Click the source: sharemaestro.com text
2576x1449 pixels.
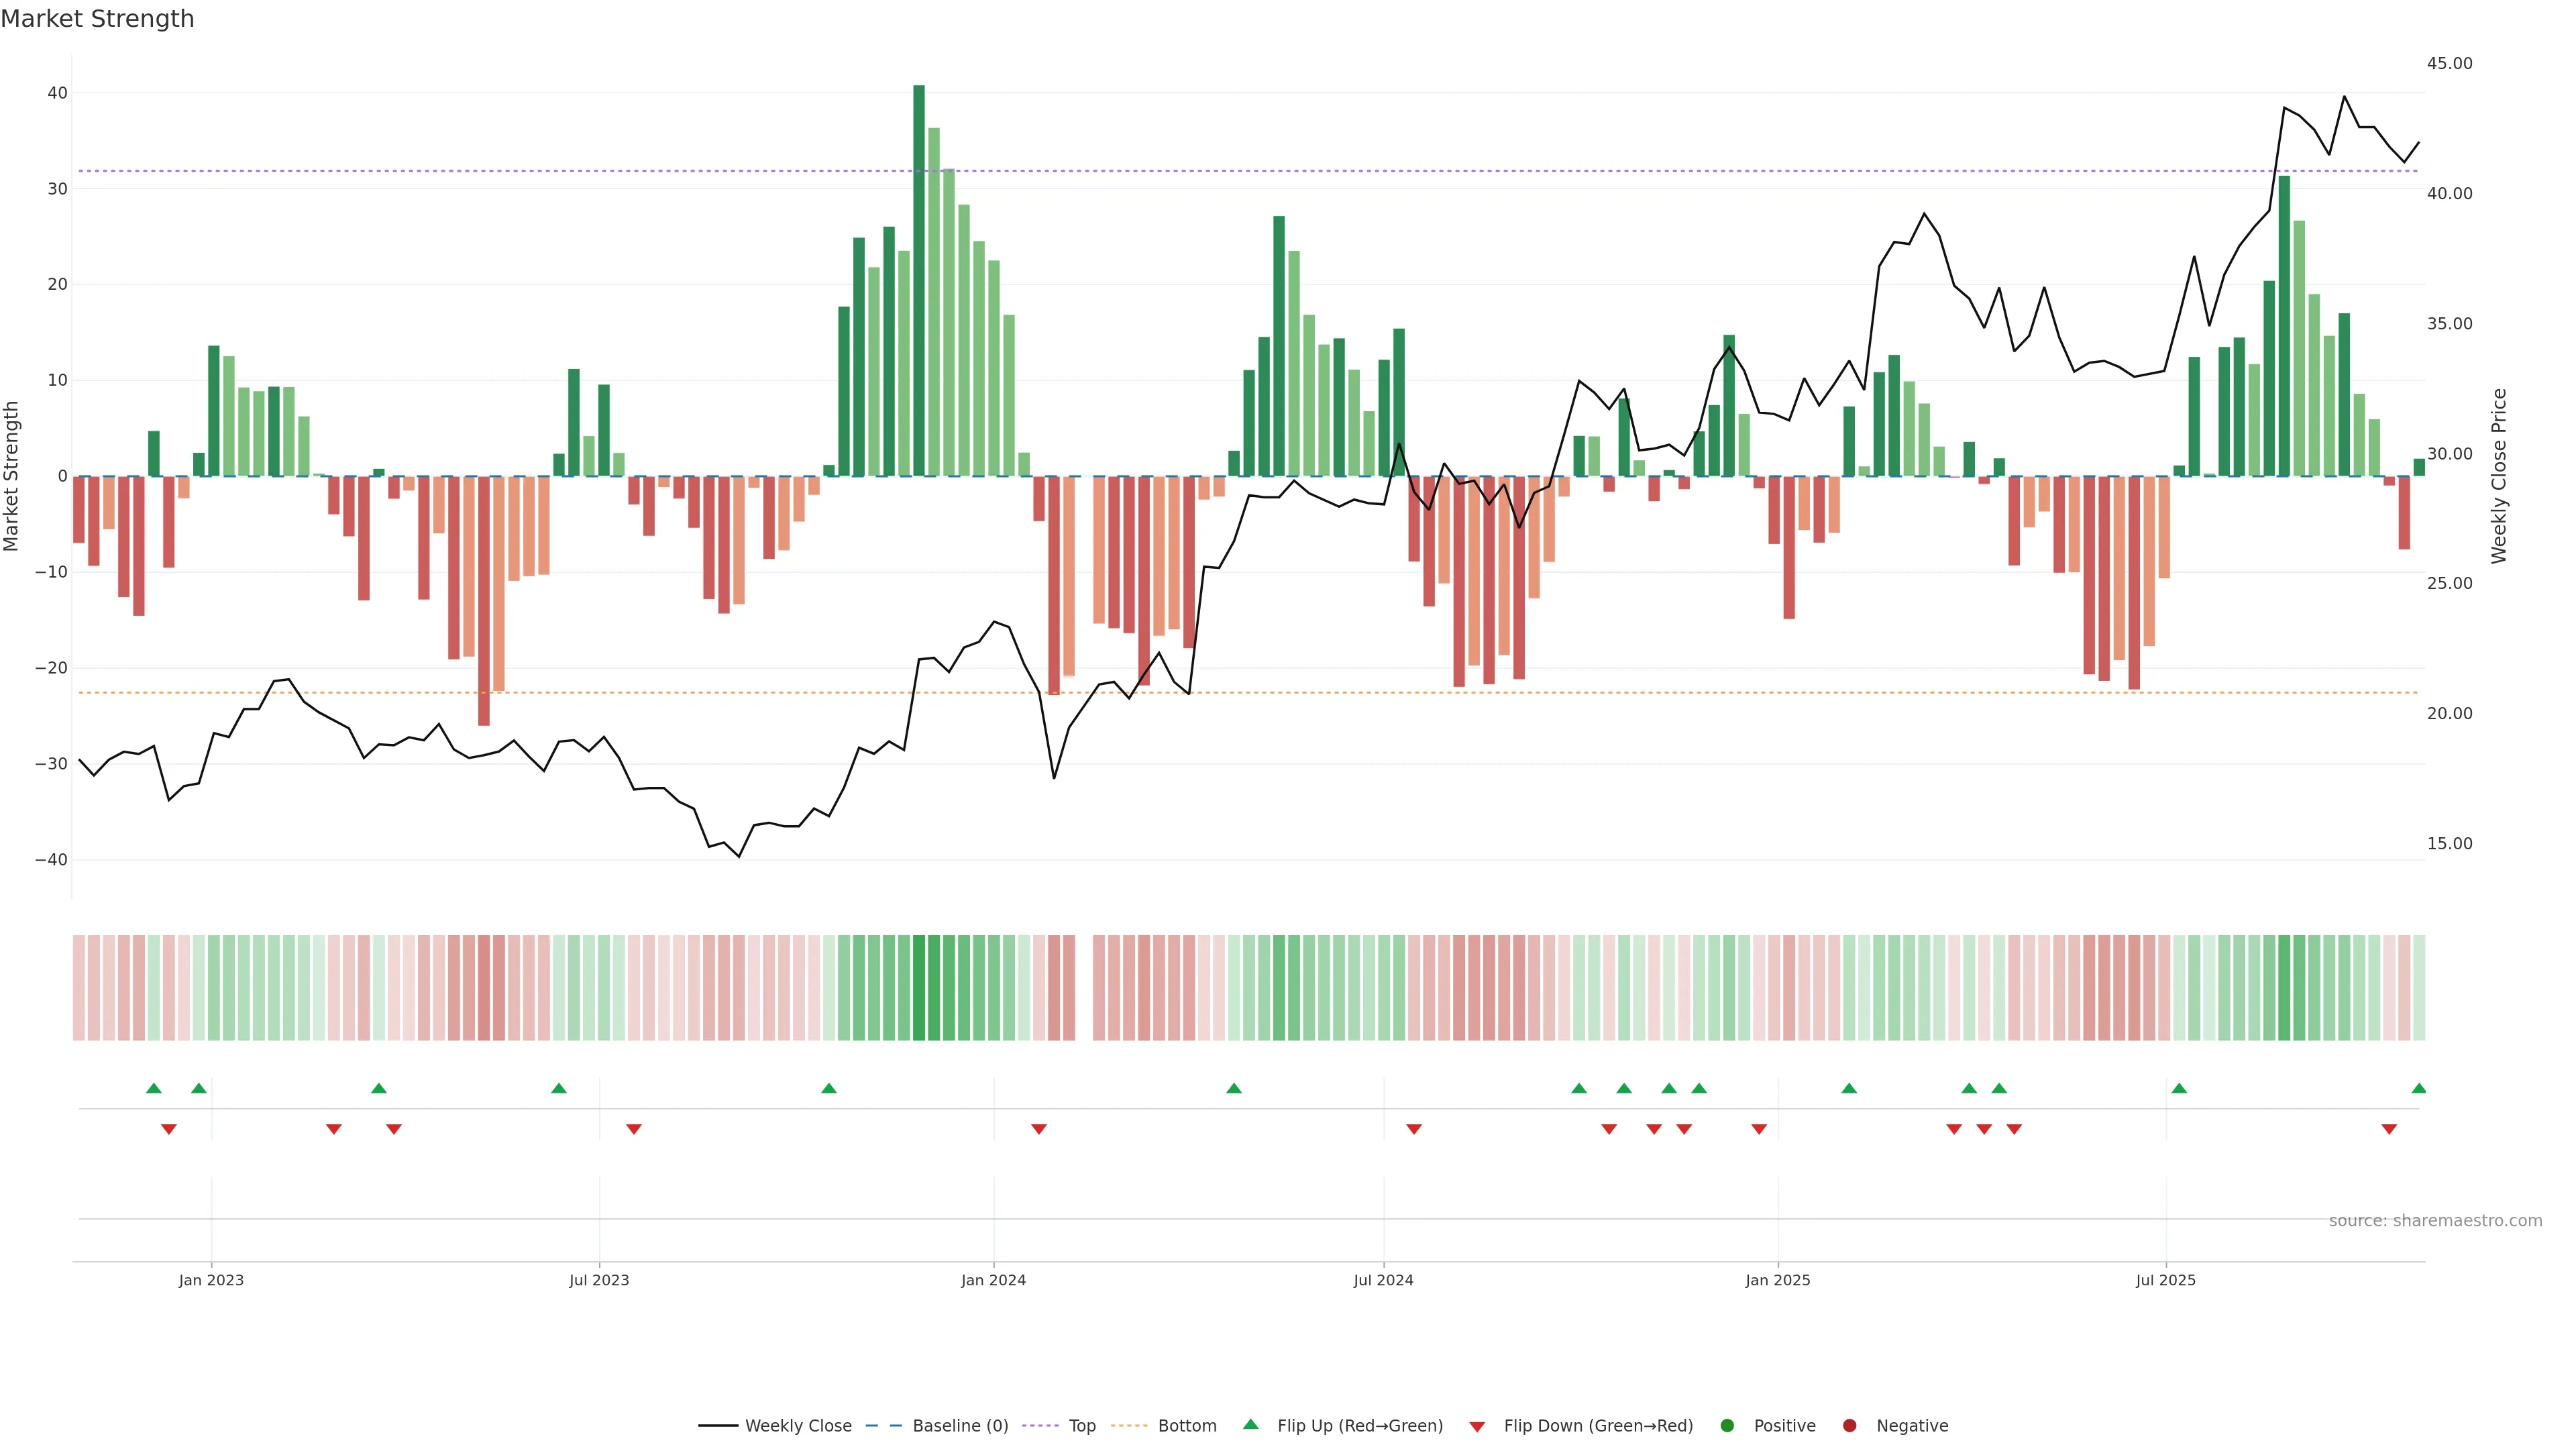click(x=2435, y=1220)
